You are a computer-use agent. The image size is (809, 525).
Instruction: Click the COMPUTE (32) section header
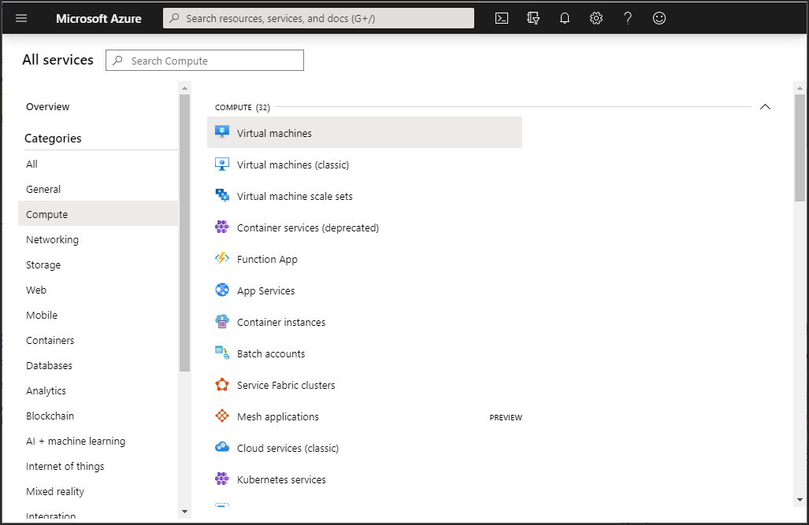[243, 107]
